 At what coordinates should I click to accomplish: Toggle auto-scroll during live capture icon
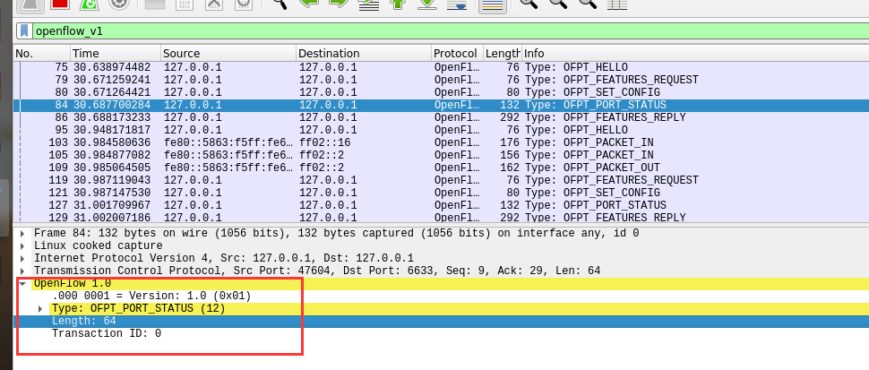(456, 4)
